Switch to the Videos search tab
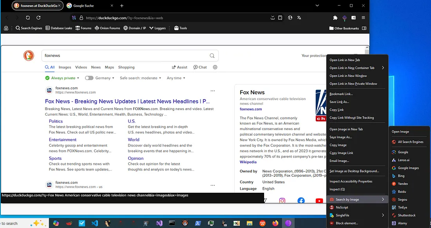 tap(81, 67)
